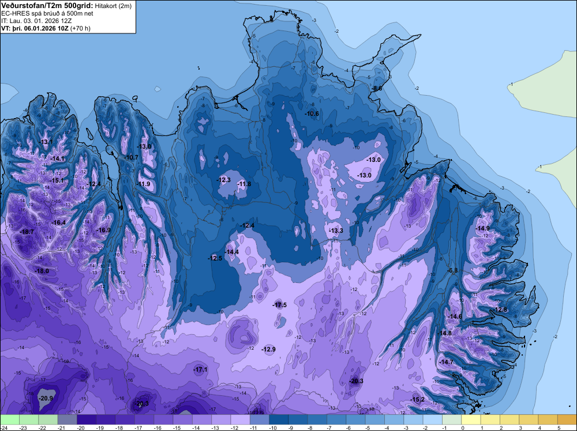Select the -16.4 temperature label

(x=58, y=222)
